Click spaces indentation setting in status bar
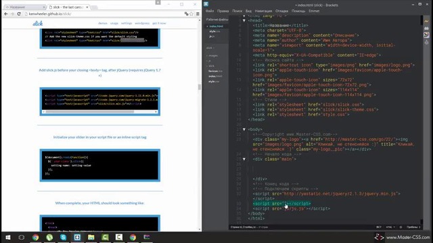 click(x=413, y=227)
